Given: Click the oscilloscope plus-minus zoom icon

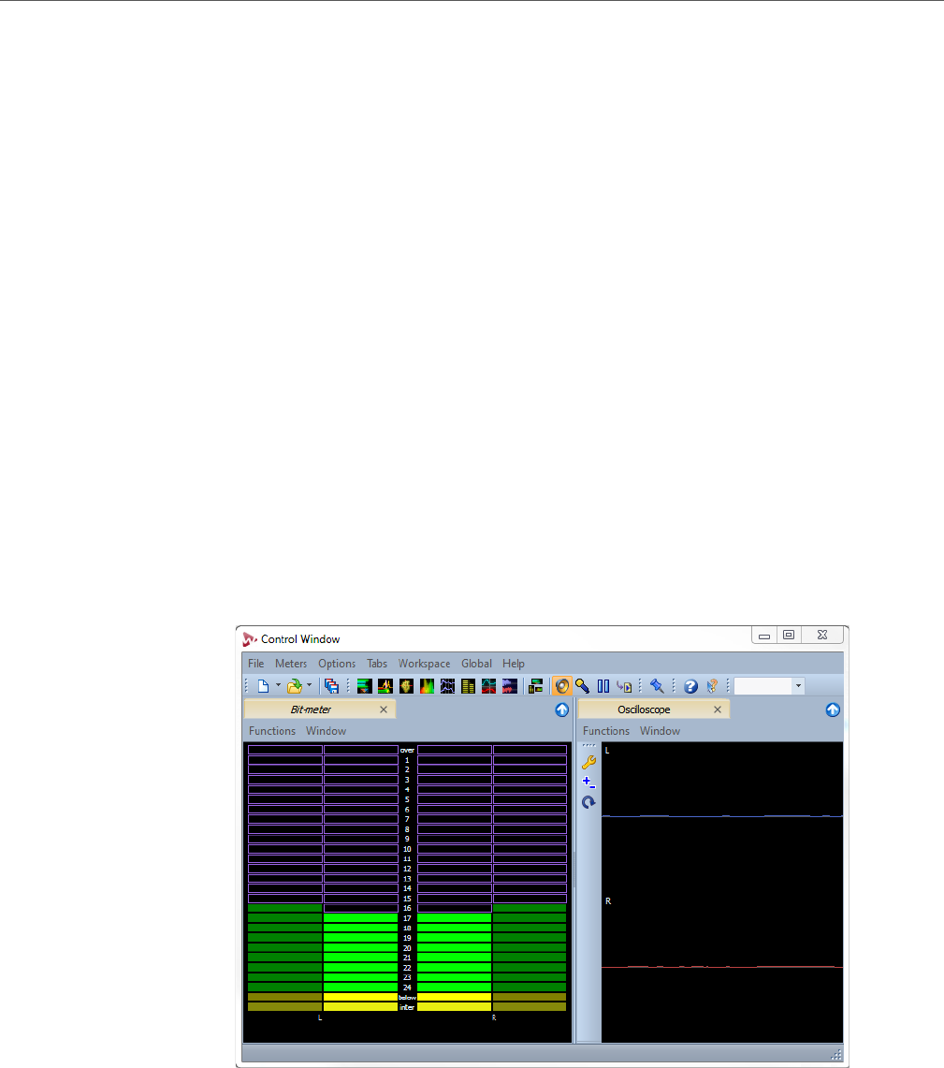Looking at the screenshot, I should (588, 783).
